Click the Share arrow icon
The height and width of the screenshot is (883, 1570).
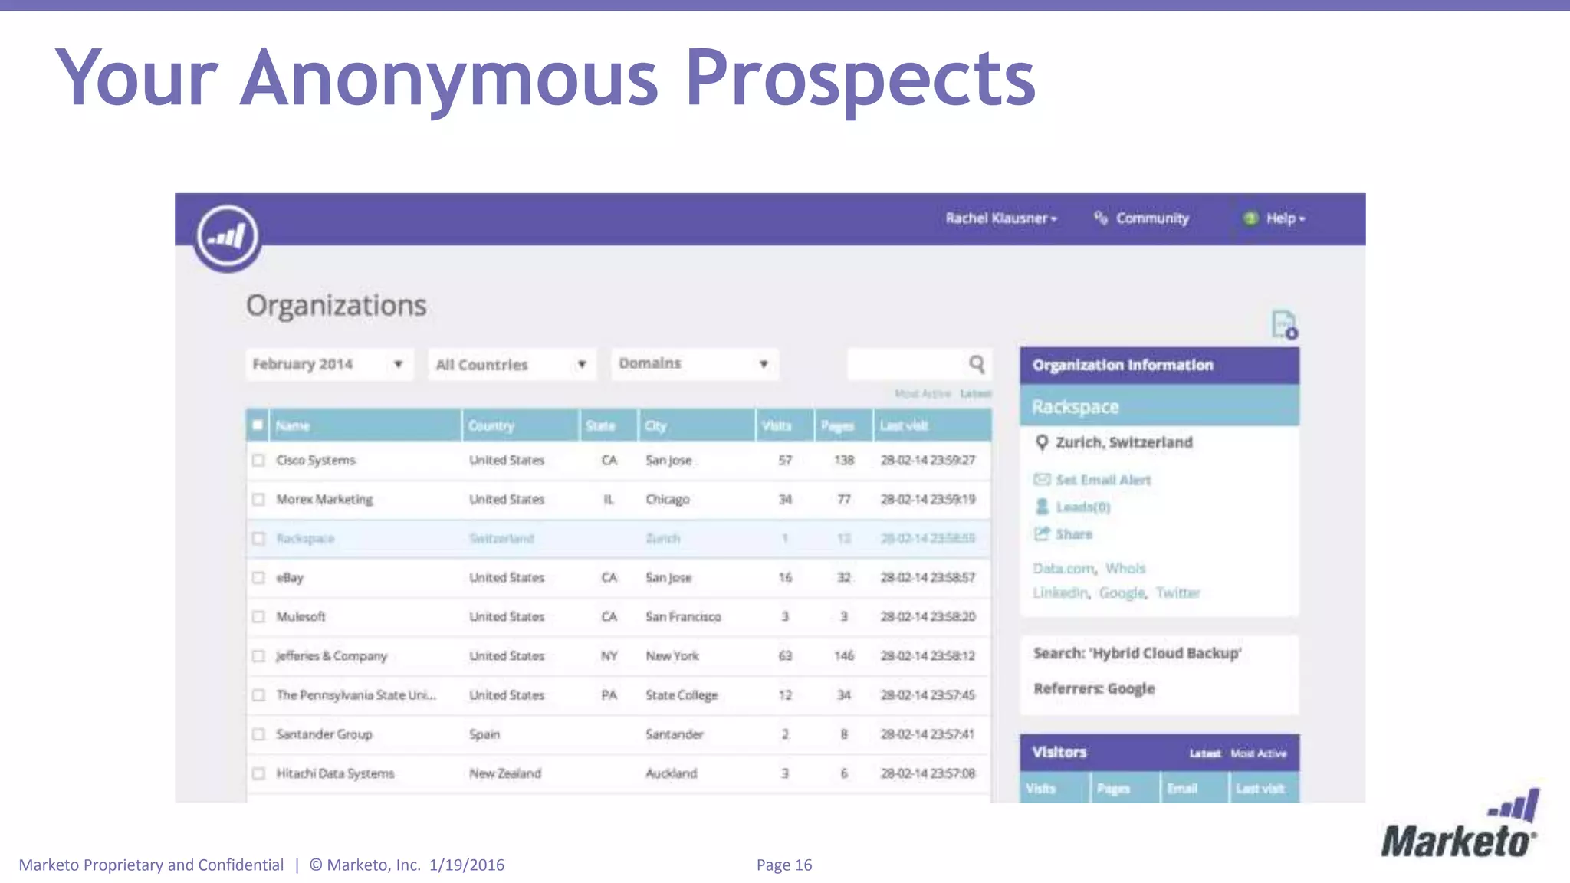coord(1042,533)
